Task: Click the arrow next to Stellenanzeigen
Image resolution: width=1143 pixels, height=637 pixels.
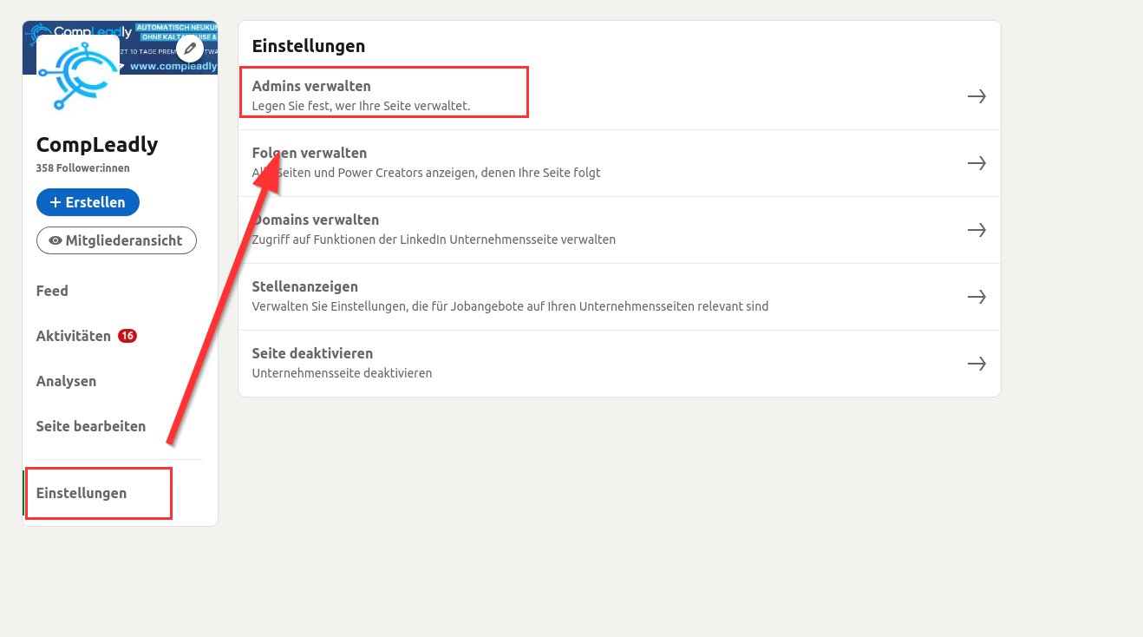Action: (x=976, y=297)
